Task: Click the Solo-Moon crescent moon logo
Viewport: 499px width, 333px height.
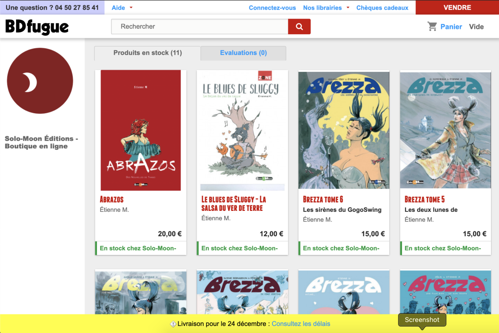Action: [x=40, y=81]
